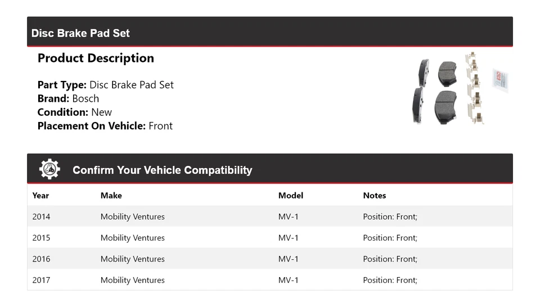The width and height of the screenshot is (540, 307).
Task: Click Position: Front; note in 2016 row
Action: (390, 259)
